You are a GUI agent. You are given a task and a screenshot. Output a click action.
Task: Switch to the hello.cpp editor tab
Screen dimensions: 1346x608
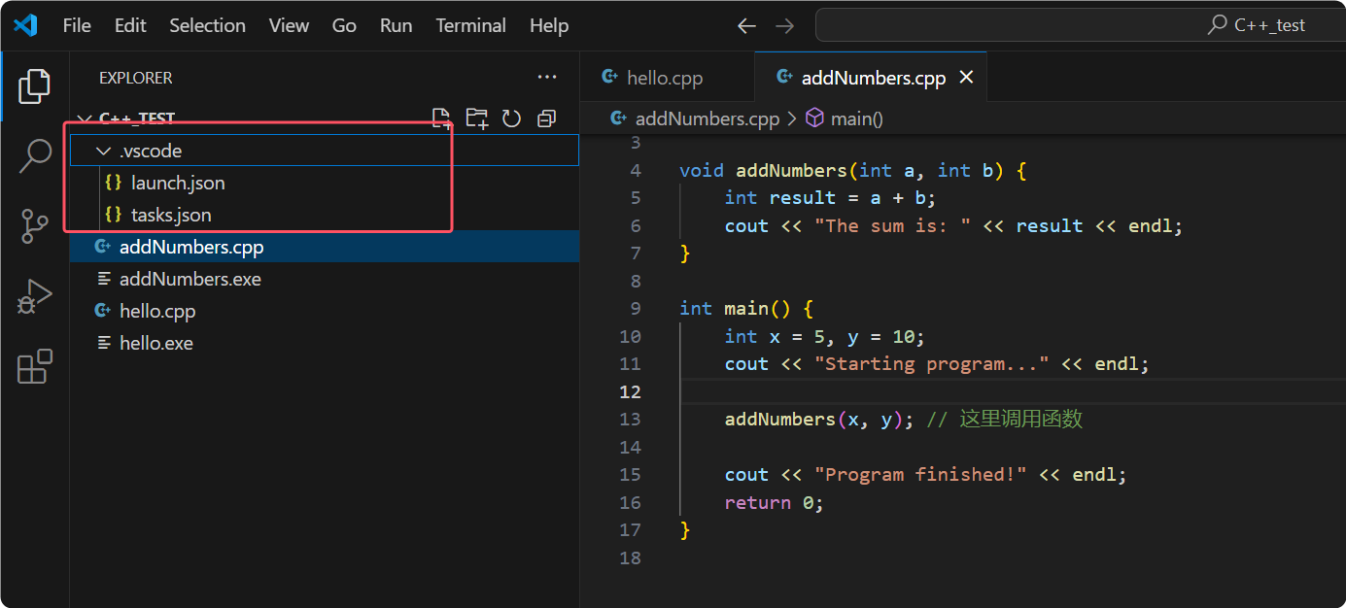pyautogui.click(x=667, y=78)
